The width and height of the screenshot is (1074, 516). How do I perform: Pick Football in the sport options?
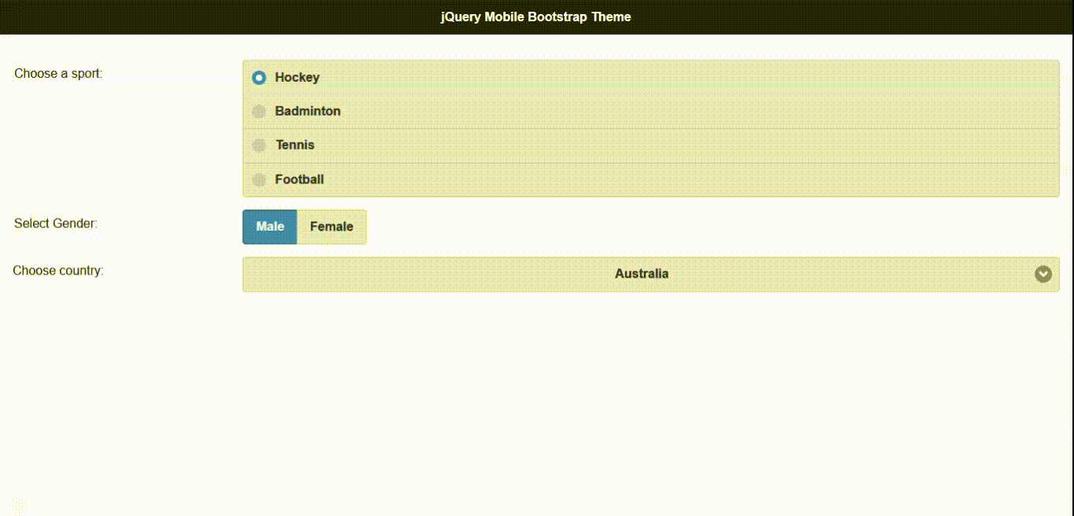pyautogui.click(x=299, y=179)
